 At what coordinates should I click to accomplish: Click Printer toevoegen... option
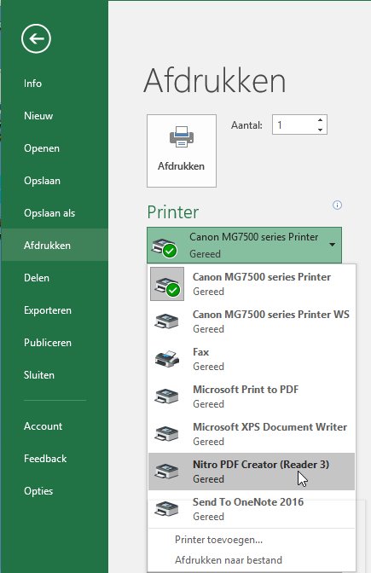218,540
